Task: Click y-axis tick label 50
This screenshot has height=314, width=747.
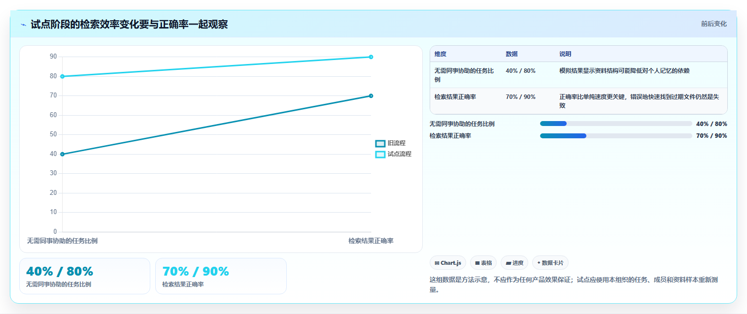Action: [53, 134]
